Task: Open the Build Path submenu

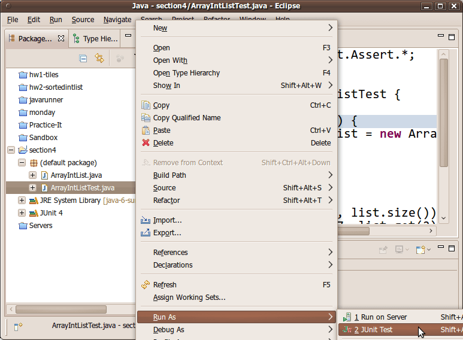Action: (x=237, y=175)
